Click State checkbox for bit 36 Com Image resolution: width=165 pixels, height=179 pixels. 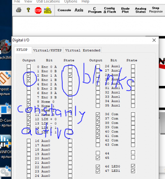pos(133,115)
